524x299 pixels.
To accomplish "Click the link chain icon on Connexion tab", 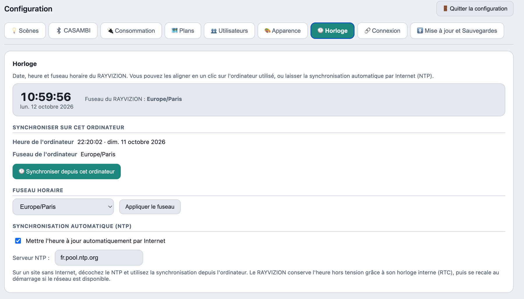I will (367, 31).
